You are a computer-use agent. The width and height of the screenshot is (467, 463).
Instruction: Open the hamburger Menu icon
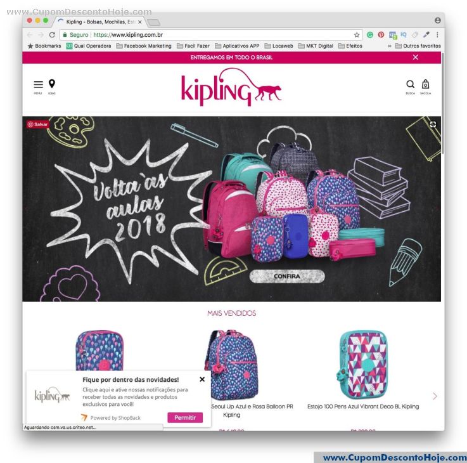pyautogui.click(x=38, y=84)
